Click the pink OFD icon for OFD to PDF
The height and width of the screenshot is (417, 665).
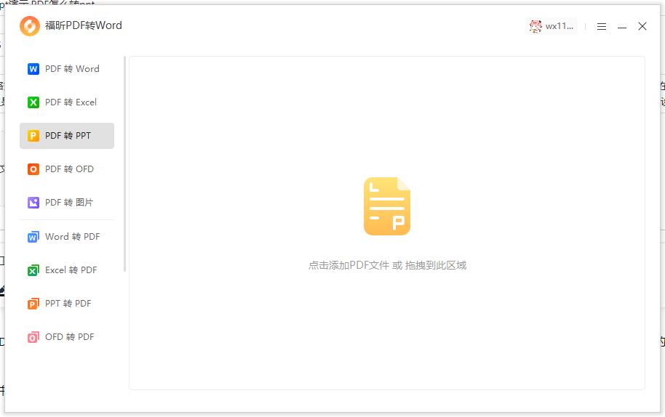[x=33, y=337]
